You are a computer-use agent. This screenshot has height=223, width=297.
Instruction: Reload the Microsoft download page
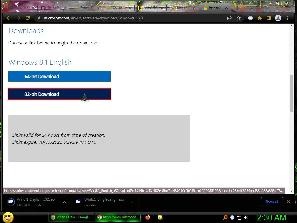tap(28, 18)
